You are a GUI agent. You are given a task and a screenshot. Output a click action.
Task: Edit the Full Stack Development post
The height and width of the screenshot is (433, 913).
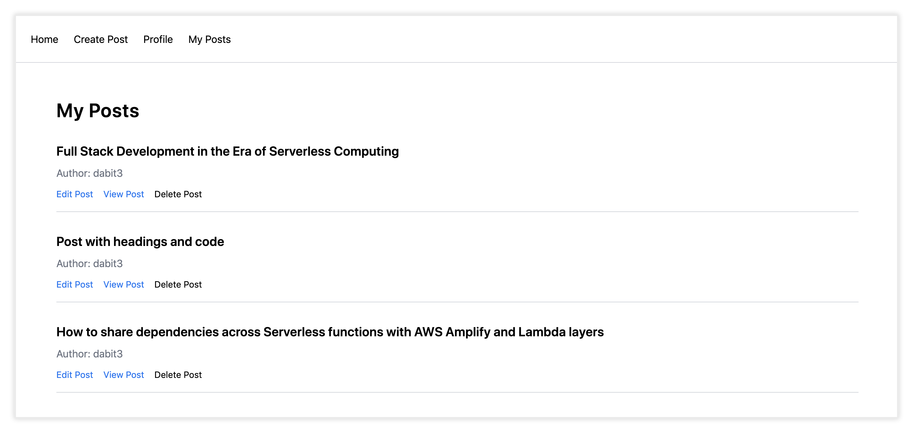coord(74,194)
